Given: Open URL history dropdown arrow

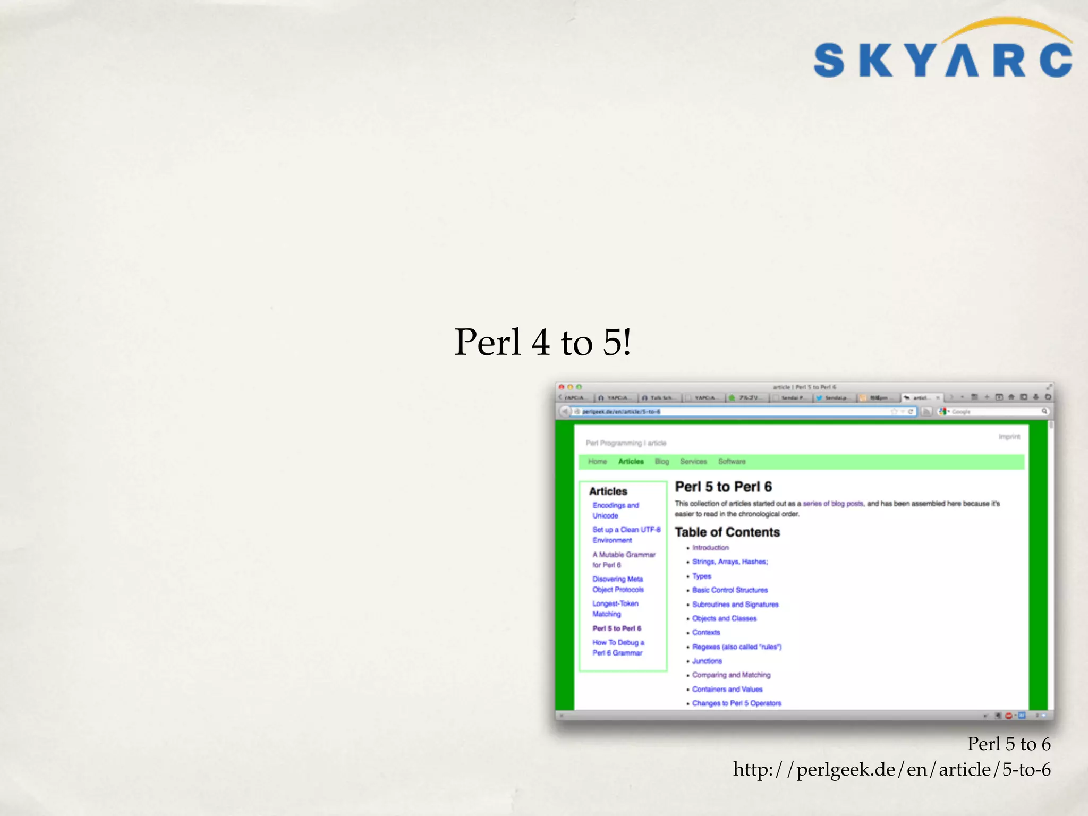Looking at the screenshot, I should point(902,412).
